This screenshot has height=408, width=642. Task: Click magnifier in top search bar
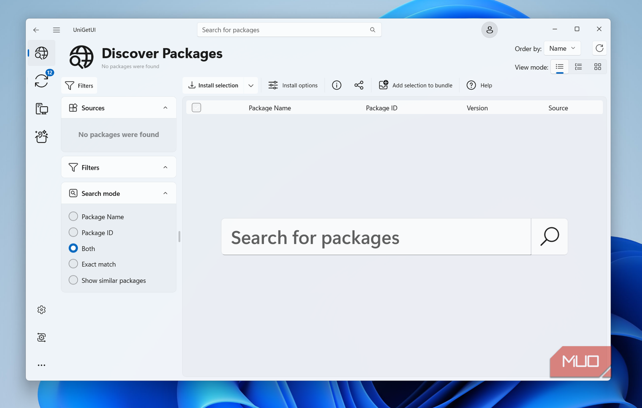point(373,30)
